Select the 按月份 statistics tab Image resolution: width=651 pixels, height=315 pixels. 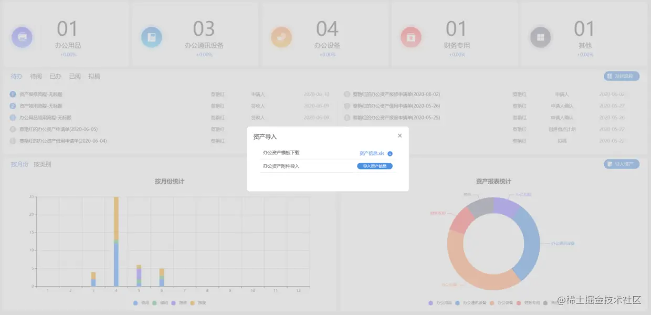click(x=19, y=164)
